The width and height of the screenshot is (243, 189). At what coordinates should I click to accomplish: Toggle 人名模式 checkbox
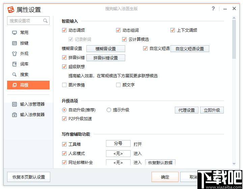click(x=64, y=153)
